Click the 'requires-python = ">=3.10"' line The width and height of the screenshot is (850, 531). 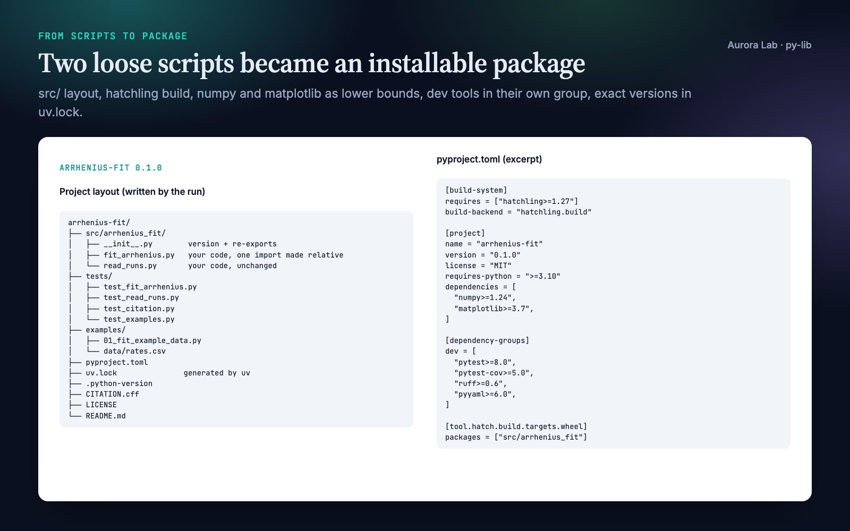pos(503,276)
